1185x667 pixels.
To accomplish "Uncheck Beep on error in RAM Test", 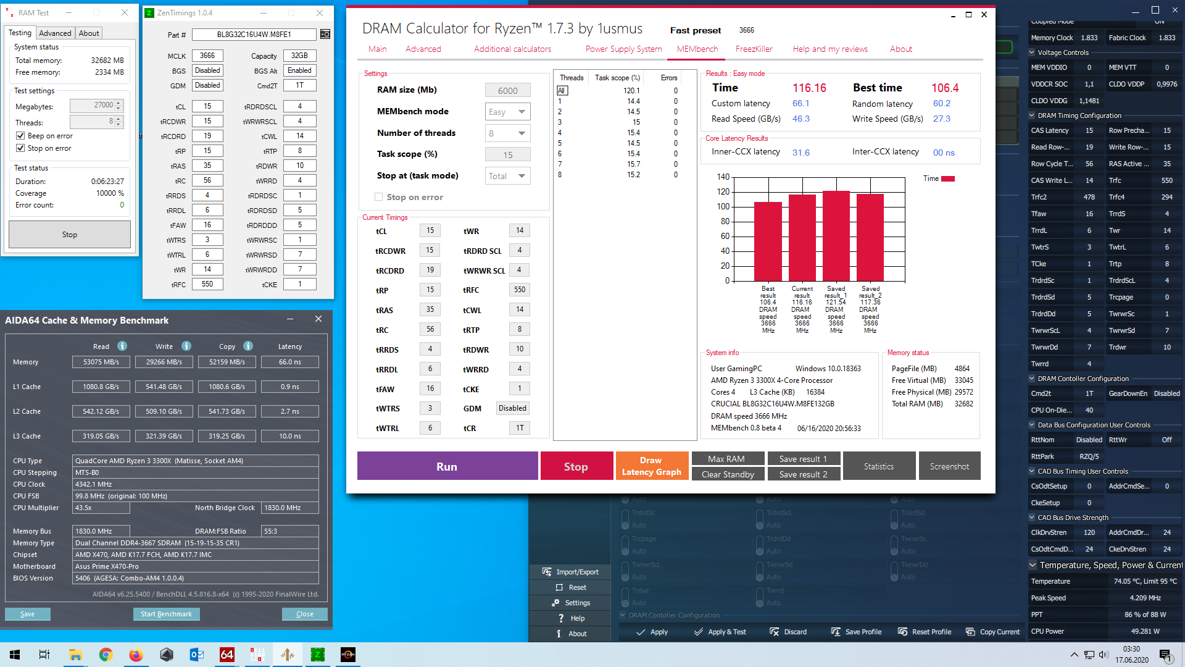I will point(20,135).
